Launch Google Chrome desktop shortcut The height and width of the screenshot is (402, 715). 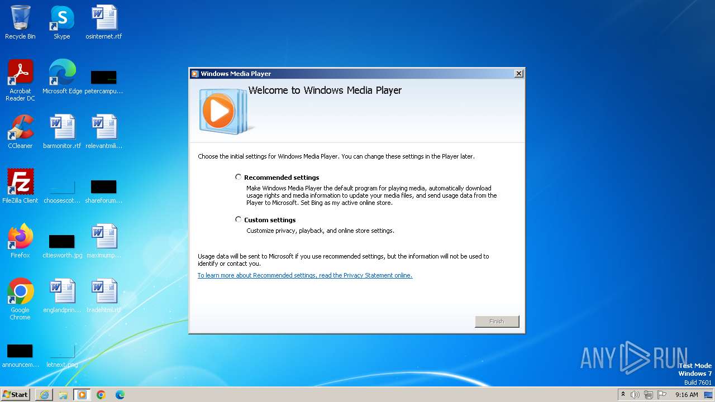(20, 300)
